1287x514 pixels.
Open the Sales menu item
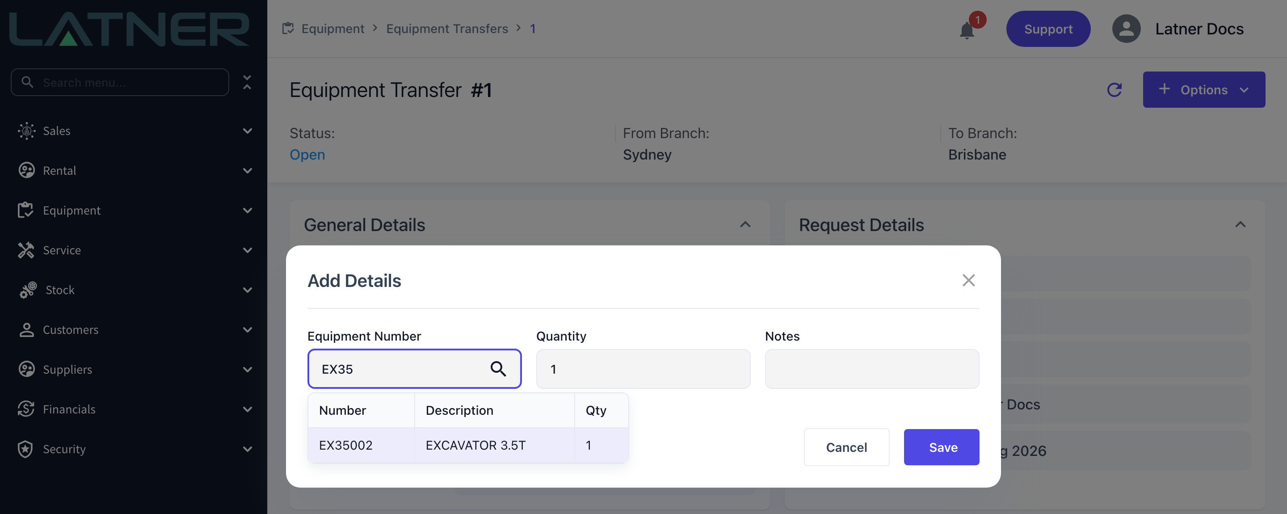[x=134, y=131]
